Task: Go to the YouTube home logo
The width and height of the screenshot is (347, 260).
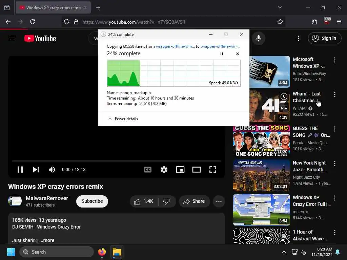Action: [40, 39]
